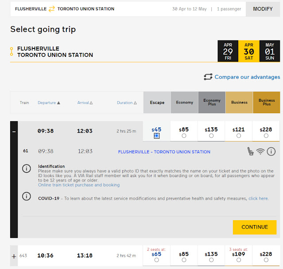This screenshot has height=269, width=283.
Task: Switch to the May 01 Sun date tab
Action: pyautogui.click(x=270, y=51)
